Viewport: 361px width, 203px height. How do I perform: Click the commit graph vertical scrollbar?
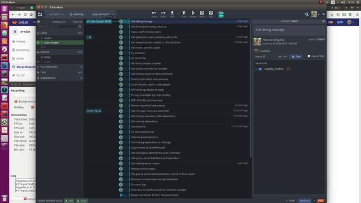tap(250, 89)
